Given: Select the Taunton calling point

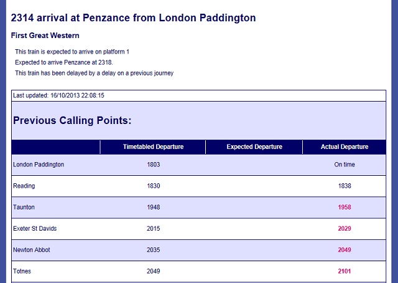Looking at the screenshot, I should point(24,207).
